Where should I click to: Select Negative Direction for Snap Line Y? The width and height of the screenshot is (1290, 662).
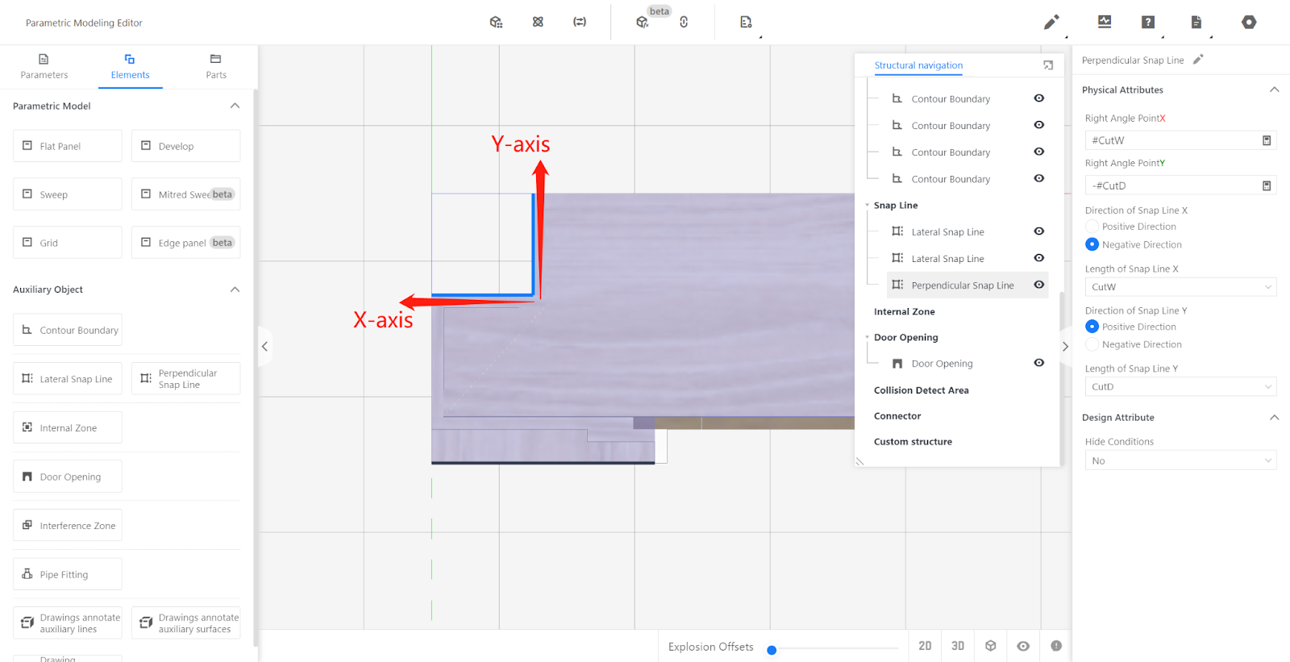[1092, 344]
